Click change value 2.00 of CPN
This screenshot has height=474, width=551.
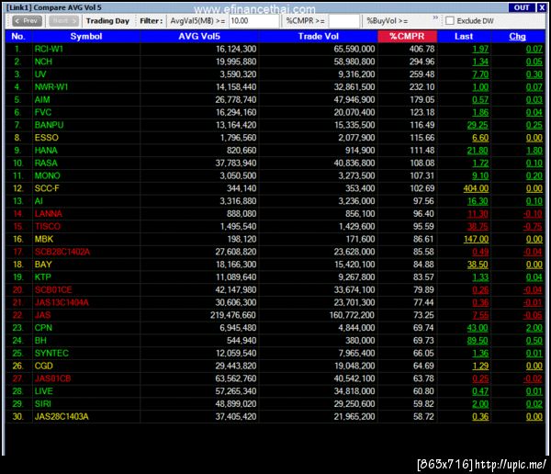(534, 328)
